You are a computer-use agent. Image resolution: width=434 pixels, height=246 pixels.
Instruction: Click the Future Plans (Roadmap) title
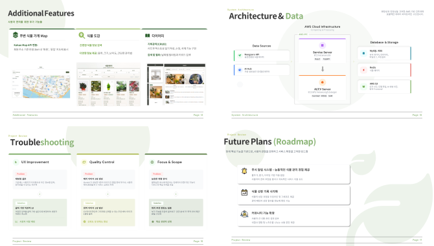pyautogui.click(x=270, y=142)
